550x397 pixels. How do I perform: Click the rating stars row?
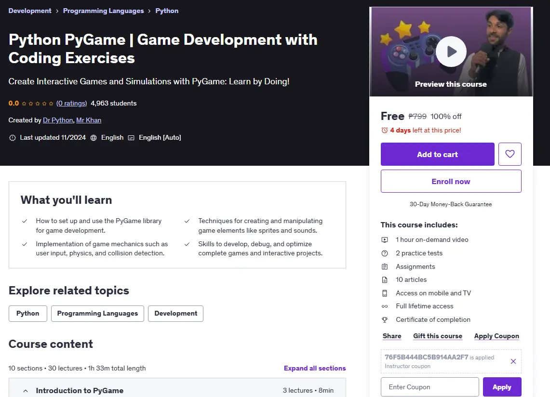point(38,104)
